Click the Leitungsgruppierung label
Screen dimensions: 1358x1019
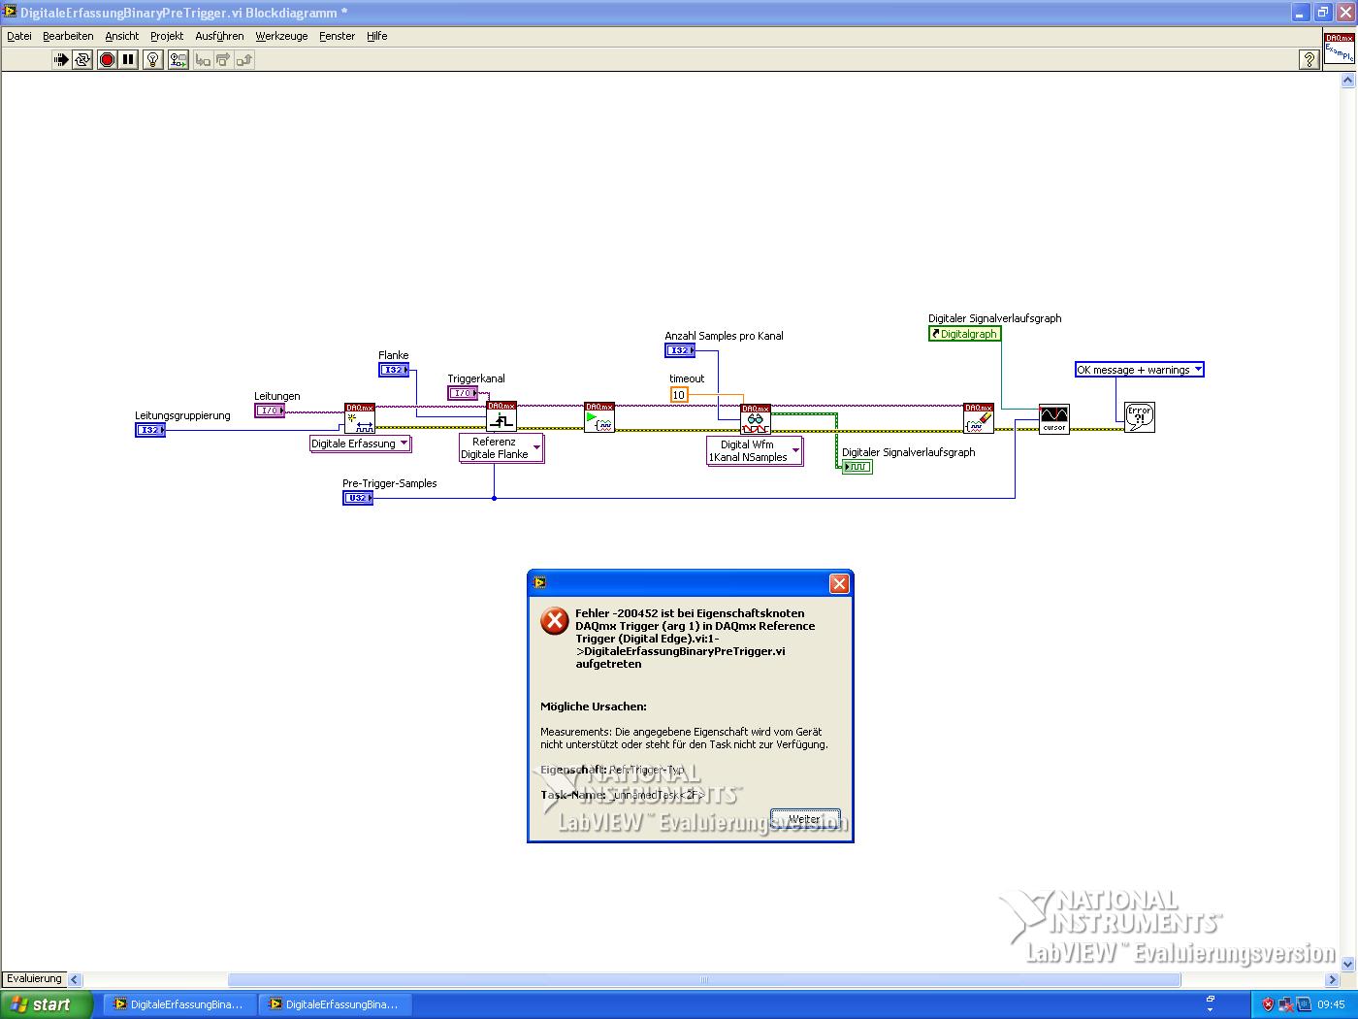[x=183, y=415]
